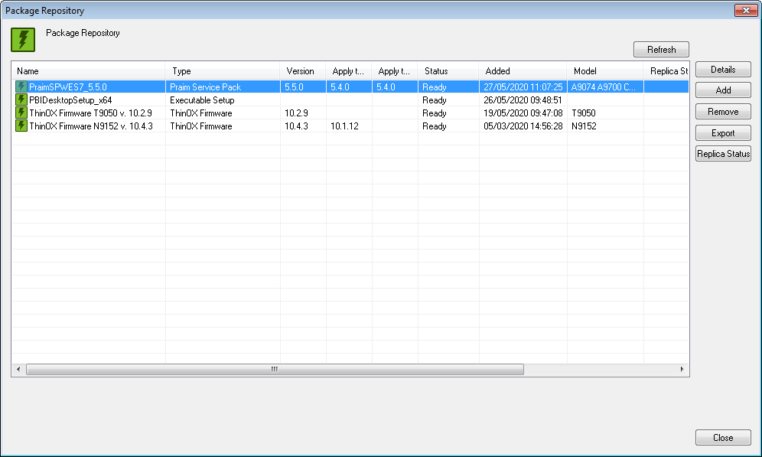Click the first Apply t... column header

[x=349, y=71]
